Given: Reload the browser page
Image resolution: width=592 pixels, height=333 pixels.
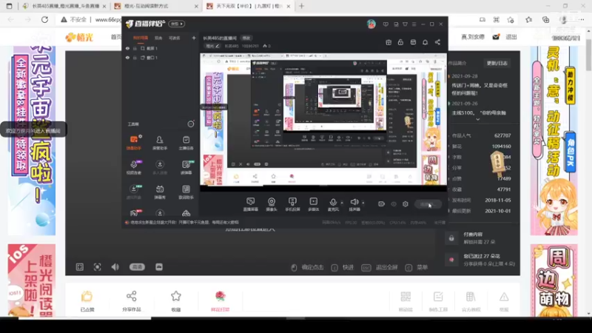Looking at the screenshot, I should (x=44, y=20).
